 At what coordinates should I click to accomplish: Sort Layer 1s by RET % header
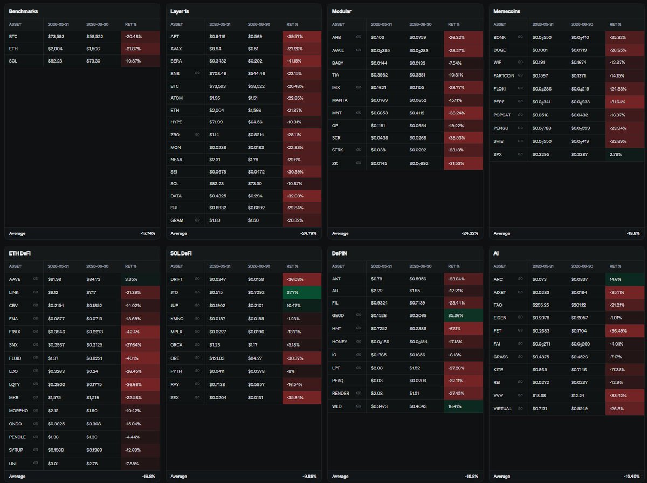pyautogui.click(x=292, y=24)
